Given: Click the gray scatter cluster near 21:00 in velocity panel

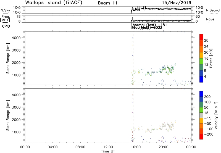Looking at the screenshot, I should pyautogui.click(x=170, y=126).
